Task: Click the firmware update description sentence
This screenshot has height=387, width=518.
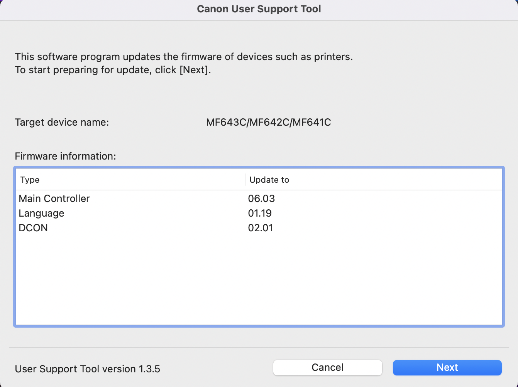Action: pos(184,57)
